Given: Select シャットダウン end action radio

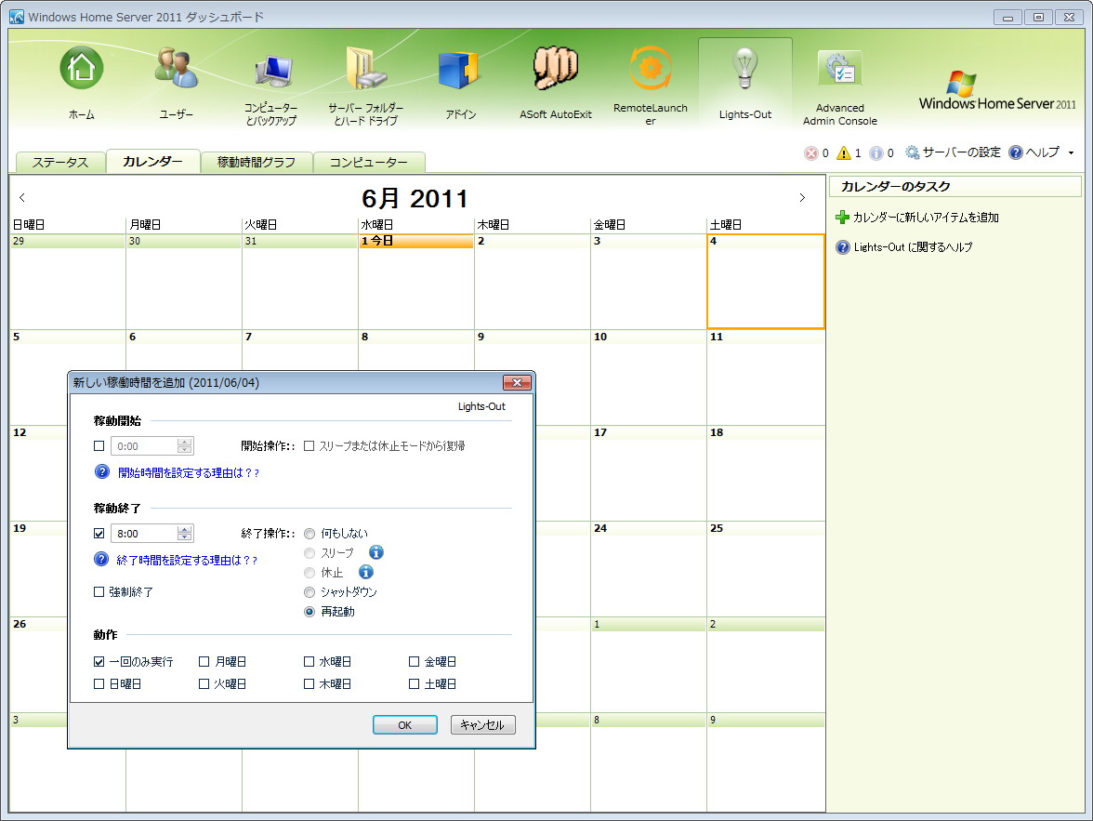Looking at the screenshot, I should point(309,592).
